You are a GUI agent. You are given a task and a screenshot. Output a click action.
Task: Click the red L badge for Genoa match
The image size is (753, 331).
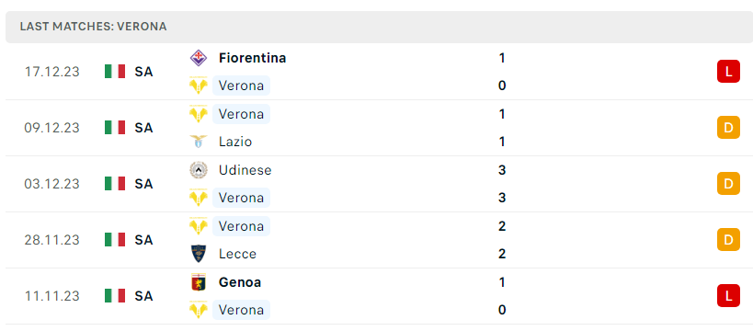[728, 296]
